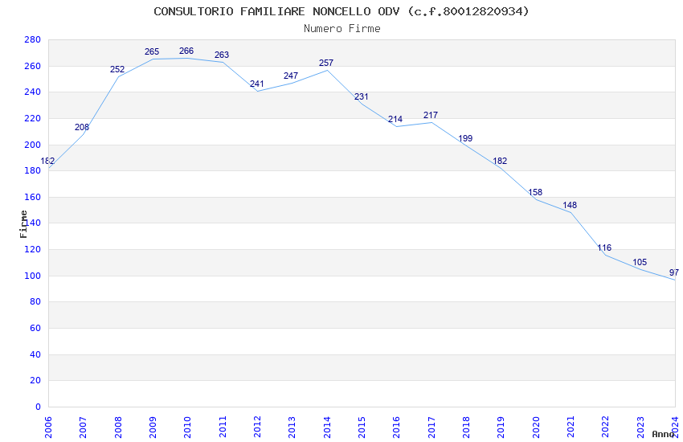Click the vertical axis title Firme

[x=23, y=224]
